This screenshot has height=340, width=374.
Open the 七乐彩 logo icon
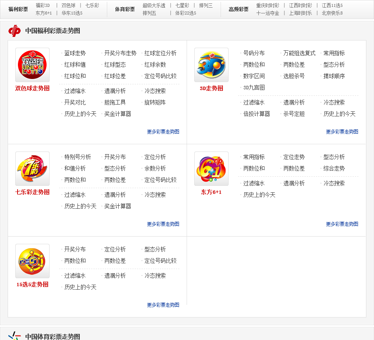tap(32, 169)
